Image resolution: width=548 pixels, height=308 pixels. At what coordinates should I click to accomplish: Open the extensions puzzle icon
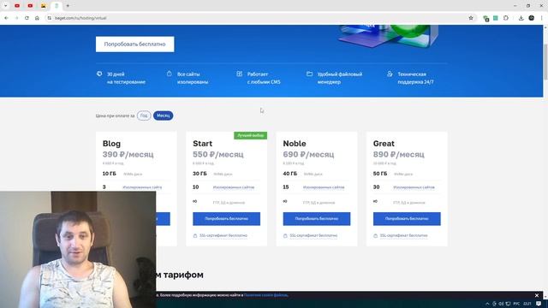(506, 18)
